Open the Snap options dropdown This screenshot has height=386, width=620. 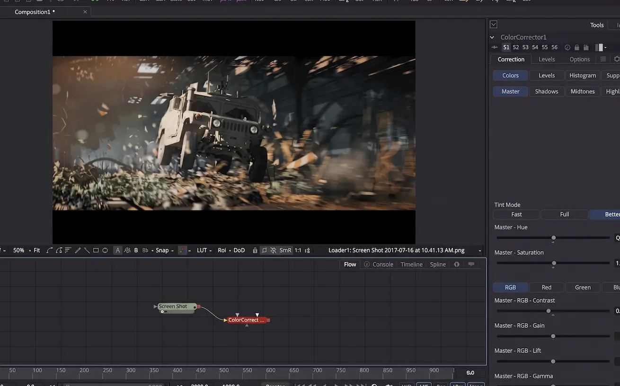(x=164, y=250)
